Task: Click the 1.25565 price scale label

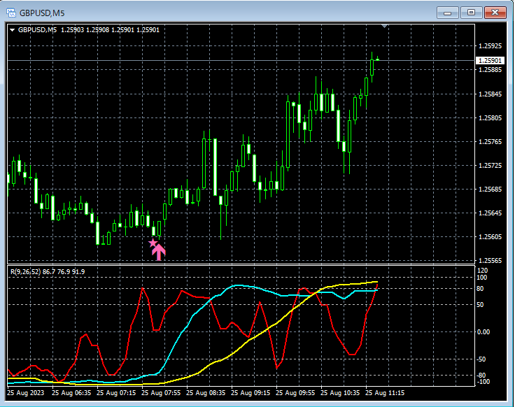Action: (x=490, y=261)
